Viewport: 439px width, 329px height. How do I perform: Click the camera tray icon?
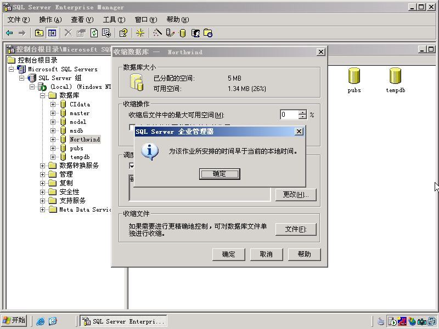pyautogui.click(x=421, y=321)
